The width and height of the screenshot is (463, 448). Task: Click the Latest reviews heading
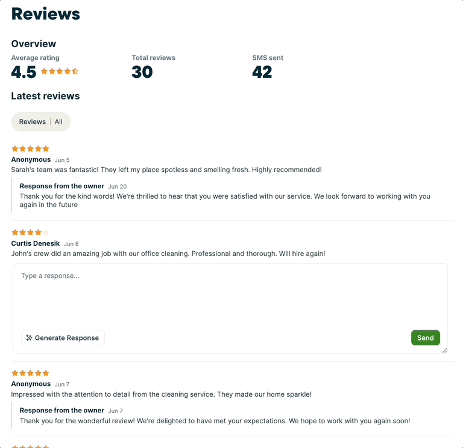click(45, 96)
